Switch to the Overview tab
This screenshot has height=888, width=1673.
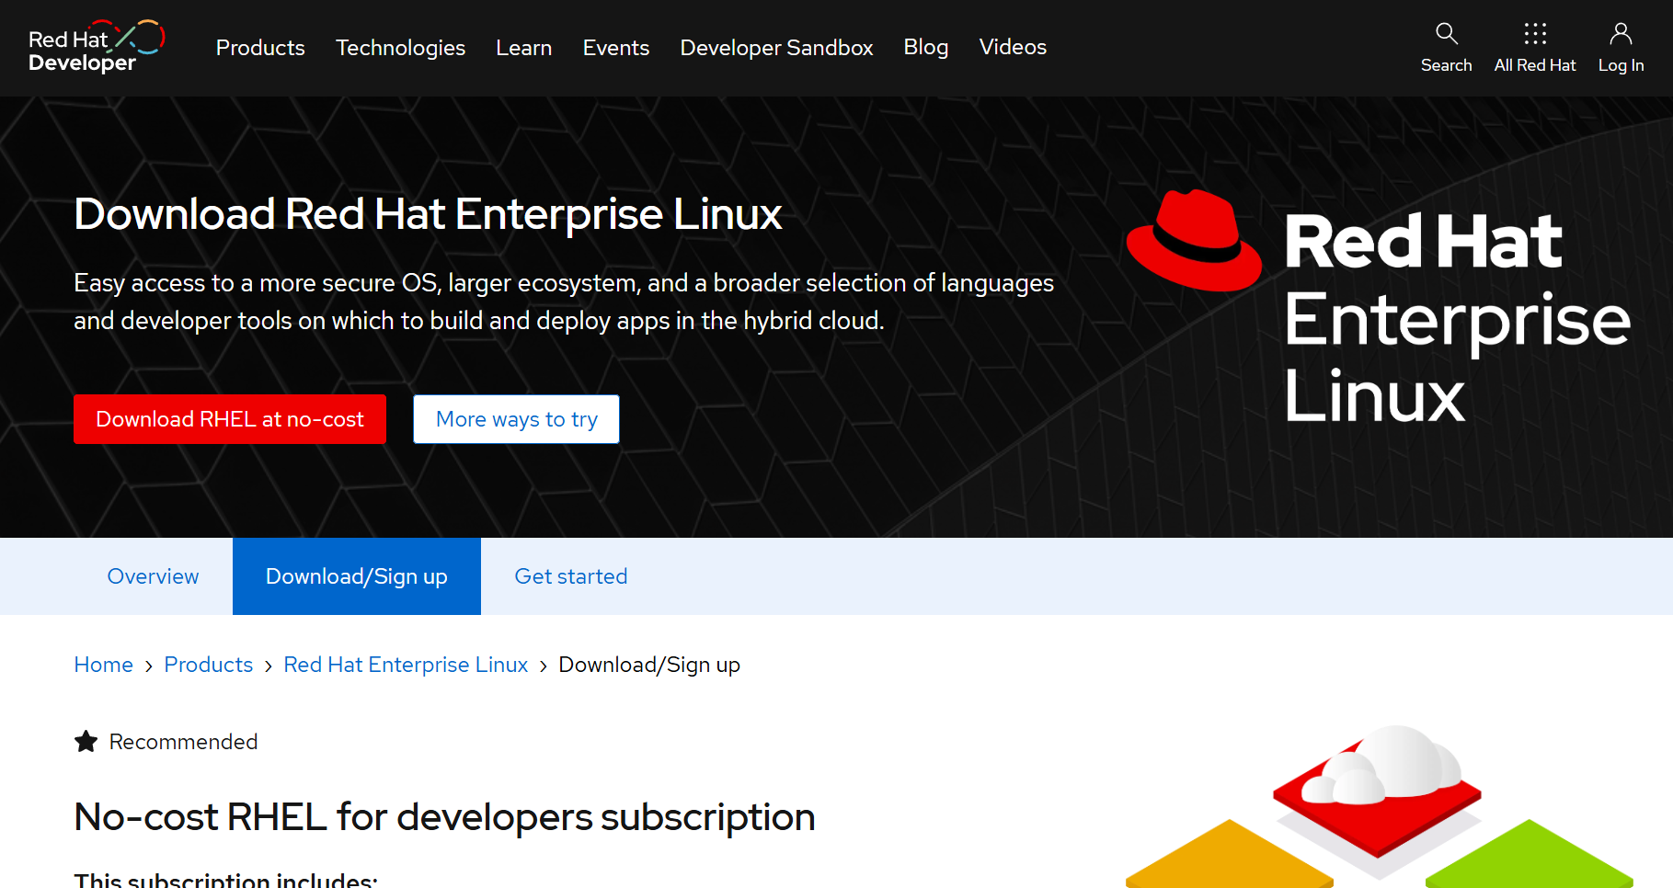click(x=153, y=576)
